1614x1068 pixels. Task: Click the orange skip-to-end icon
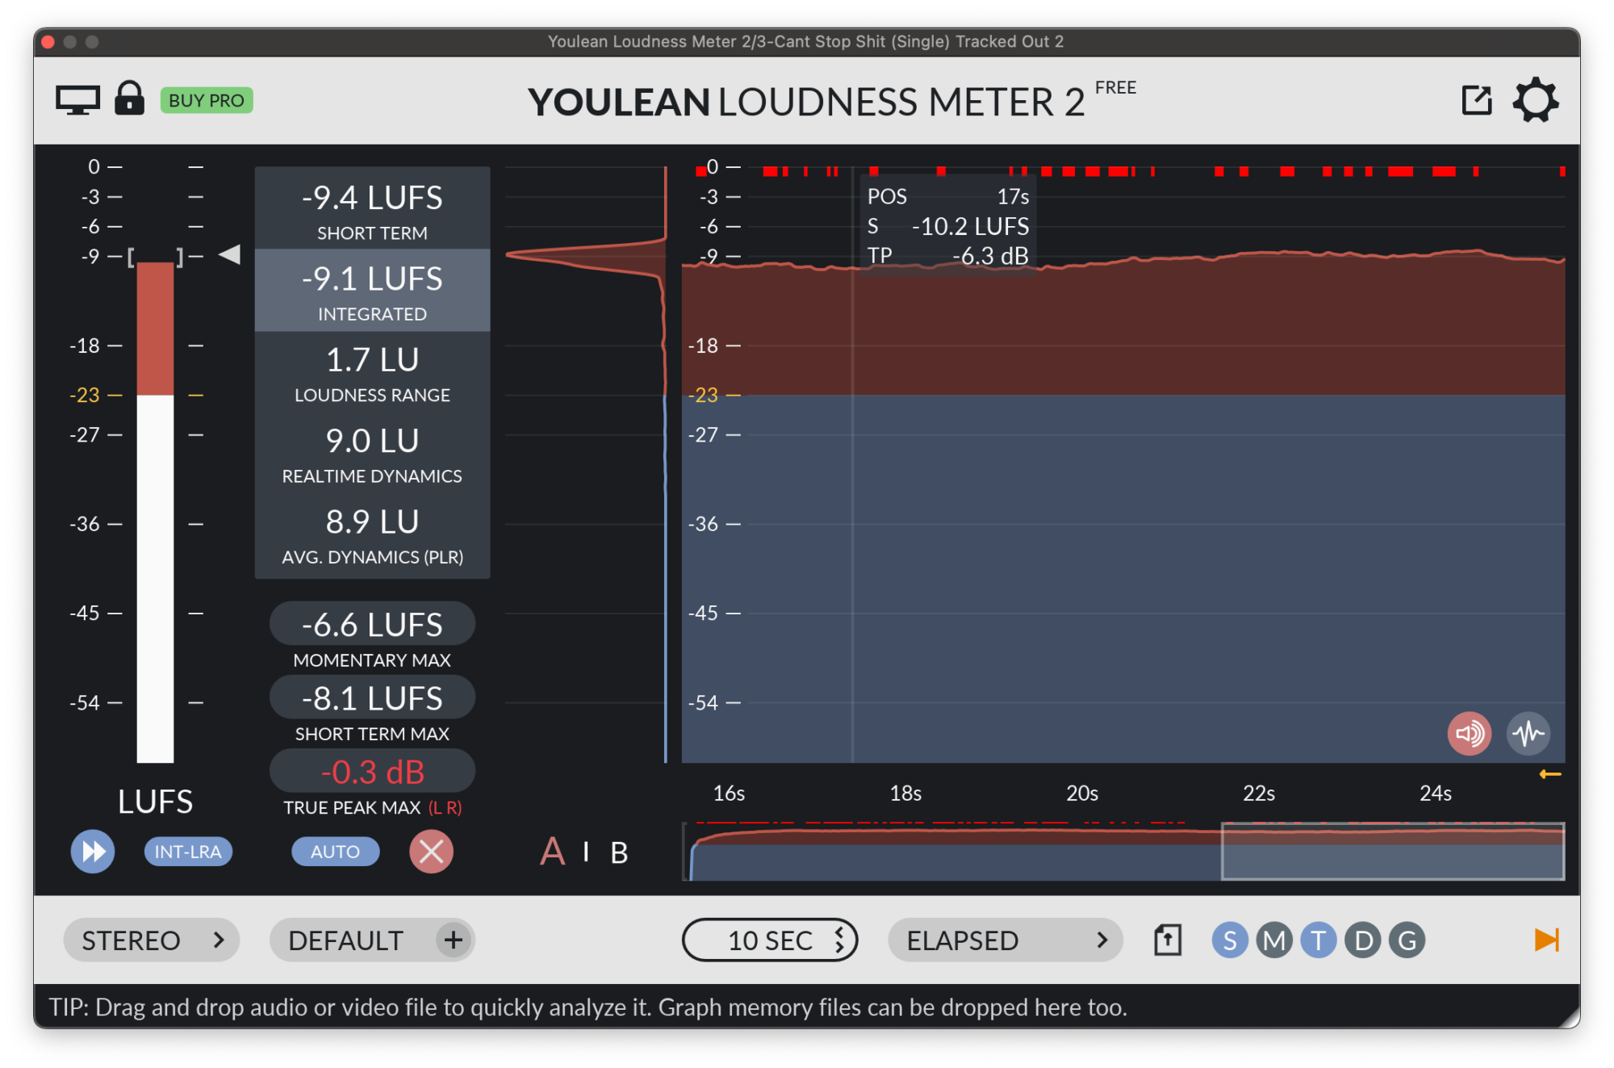[x=1547, y=940]
